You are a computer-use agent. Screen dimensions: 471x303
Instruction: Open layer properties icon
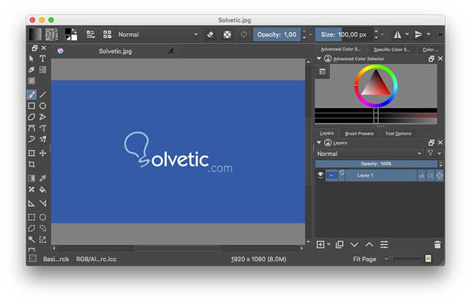tap(384, 245)
